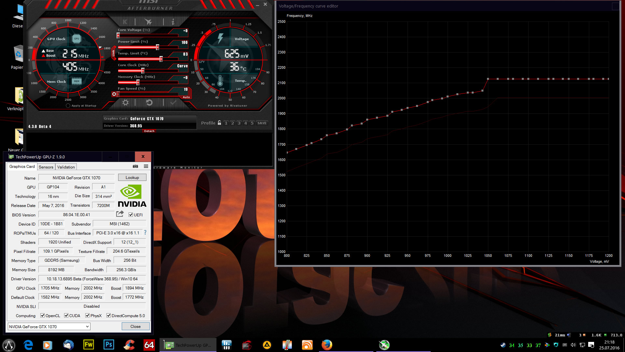Open Afterburner settings gear icon
The width and height of the screenshot is (625, 352).
coord(125,103)
